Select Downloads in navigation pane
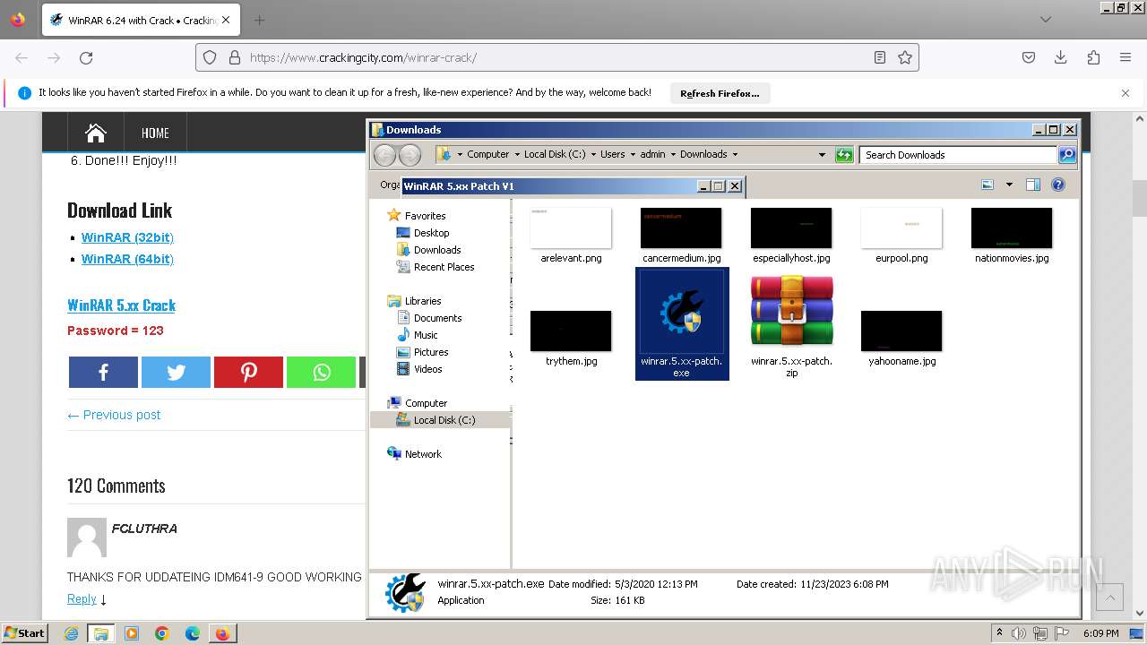 [x=437, y=250]
